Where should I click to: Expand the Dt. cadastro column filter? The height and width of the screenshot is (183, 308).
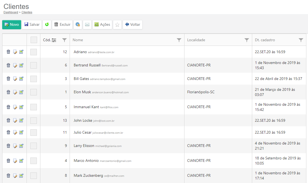coord(301,40)
